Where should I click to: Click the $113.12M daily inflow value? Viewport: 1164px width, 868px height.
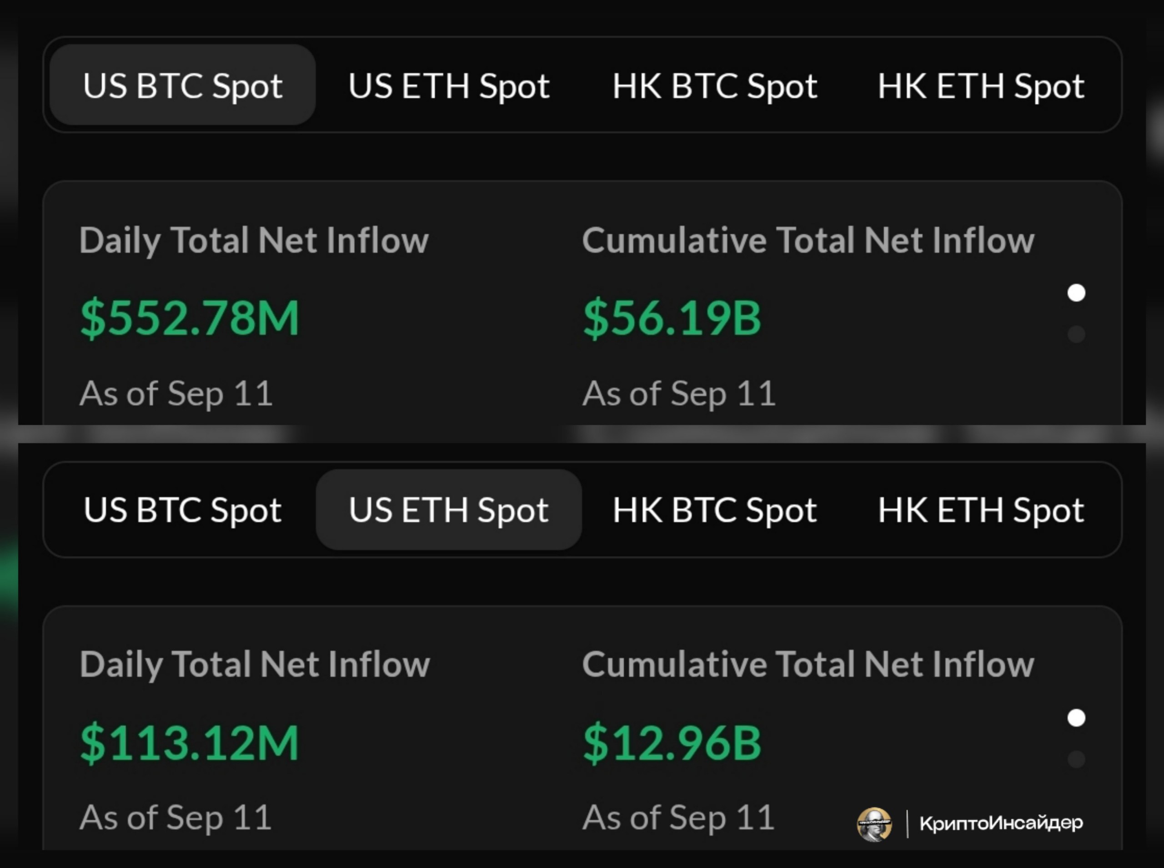(x=190, y=742)
